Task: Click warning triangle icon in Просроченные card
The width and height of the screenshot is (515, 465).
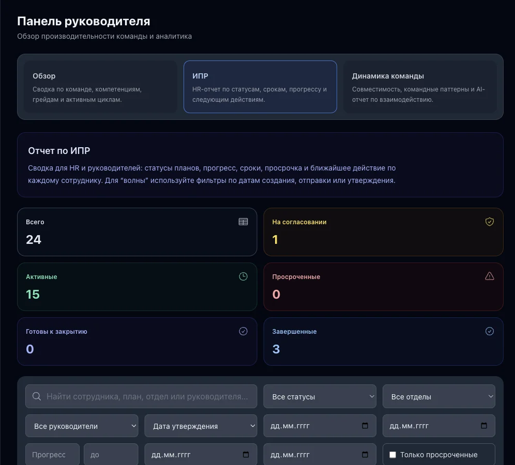Action: coord(489,276)
